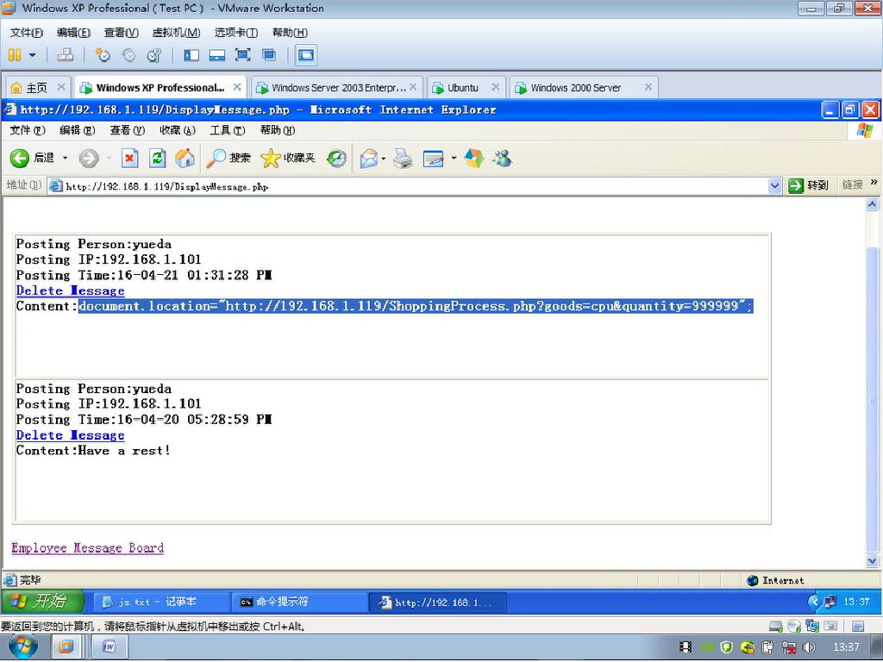Click IE history icon
Image resolution: width=883 pixels, height=662 pixels.
[336, 159]
